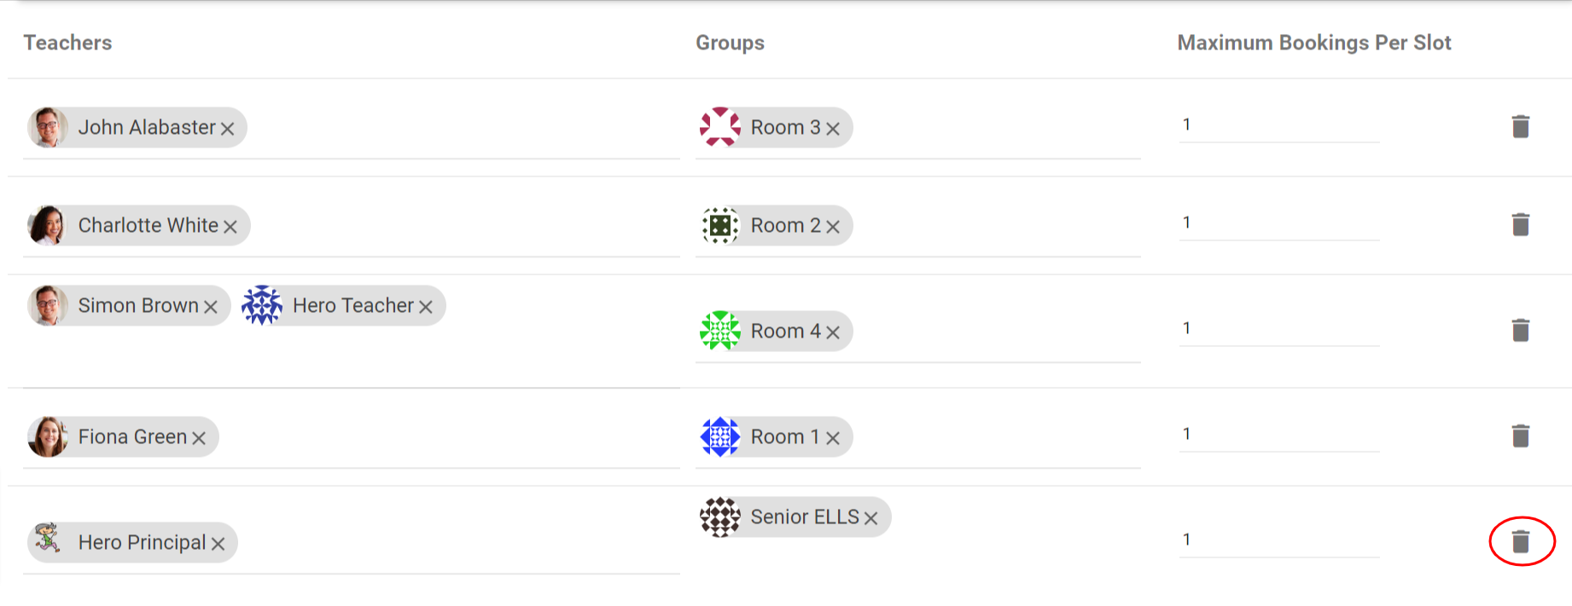This screenshot has width=1572, height=606.
Task: Remove Hero Teacher from Simon Brown's row
Action: click(x=427, y=306)
